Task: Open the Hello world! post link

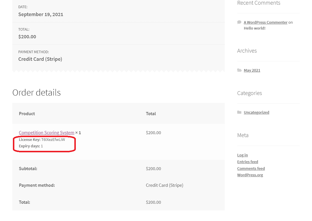Action: coord(254,28)
